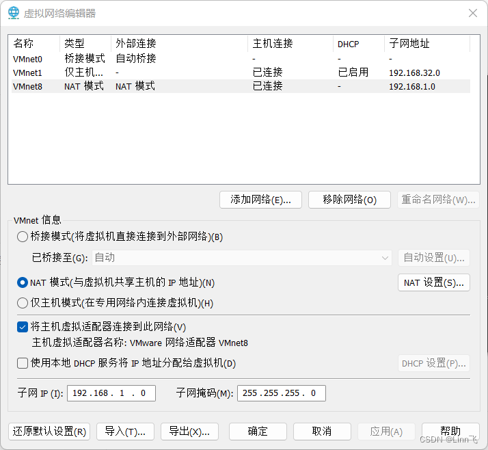Click the 桥接模式 type cell of VMnet0
This screenshot has height=450, width=488.
tap(85, 59)
